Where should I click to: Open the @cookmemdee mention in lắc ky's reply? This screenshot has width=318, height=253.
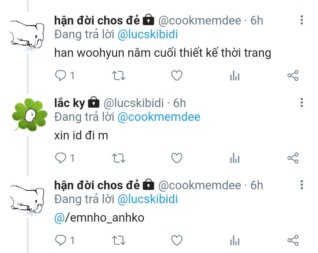point(159,117)
